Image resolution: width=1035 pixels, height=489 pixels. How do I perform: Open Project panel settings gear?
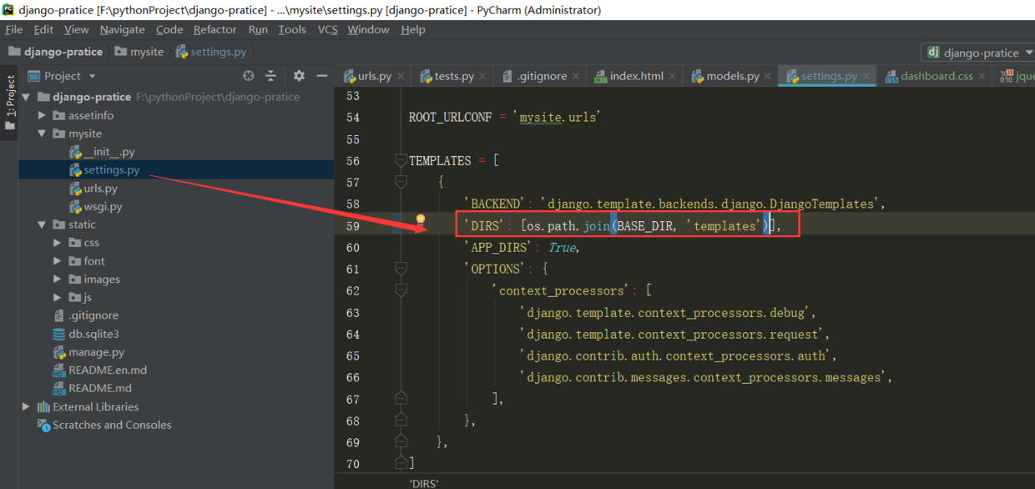pyautogui.click(x=299, y=76)
